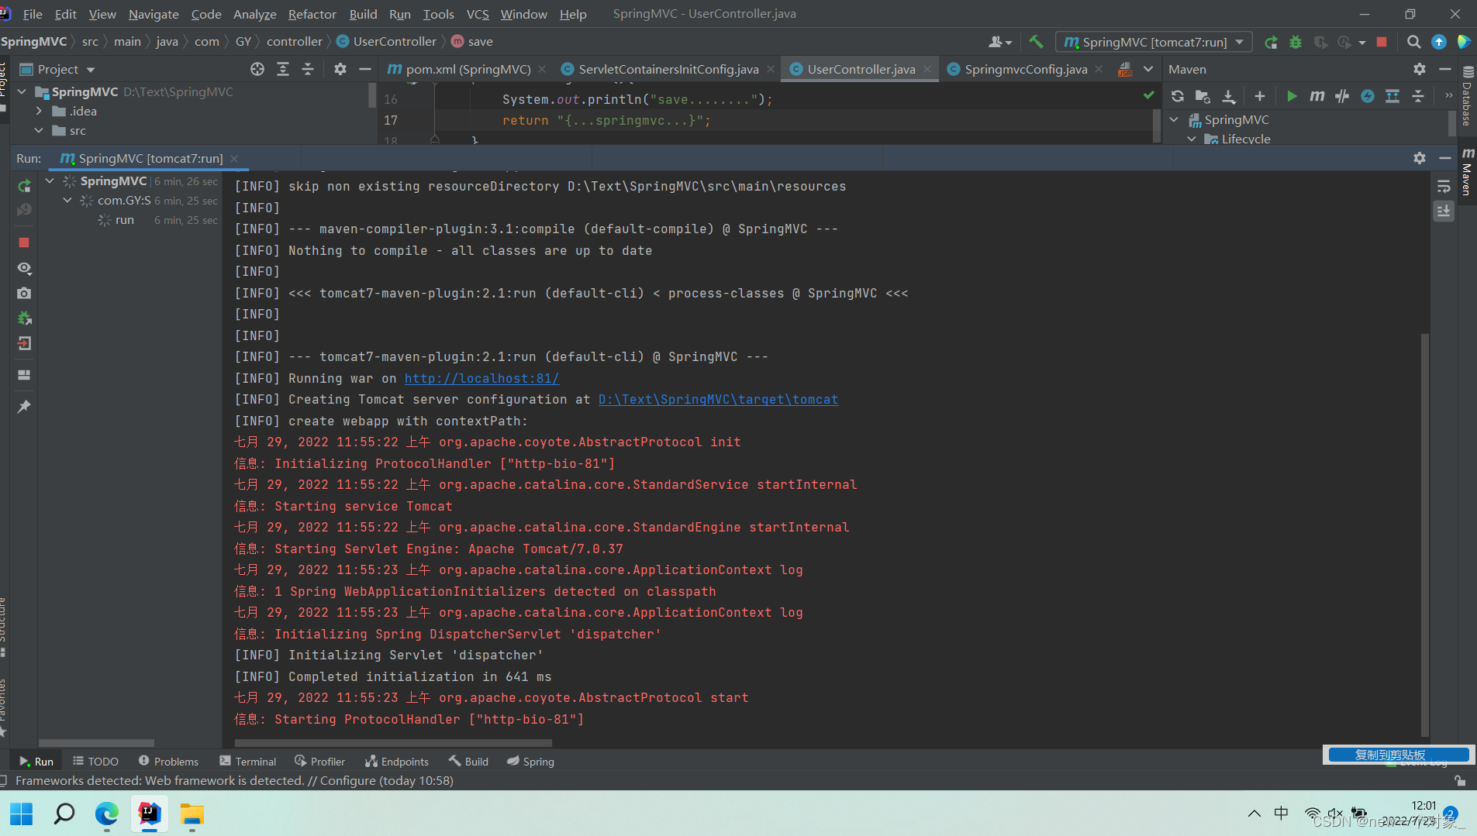
Task: Hide the Project tool window
Action: (x=365, y=69)
